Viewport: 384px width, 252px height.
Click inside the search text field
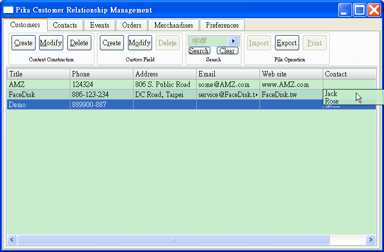pos(208,41)
